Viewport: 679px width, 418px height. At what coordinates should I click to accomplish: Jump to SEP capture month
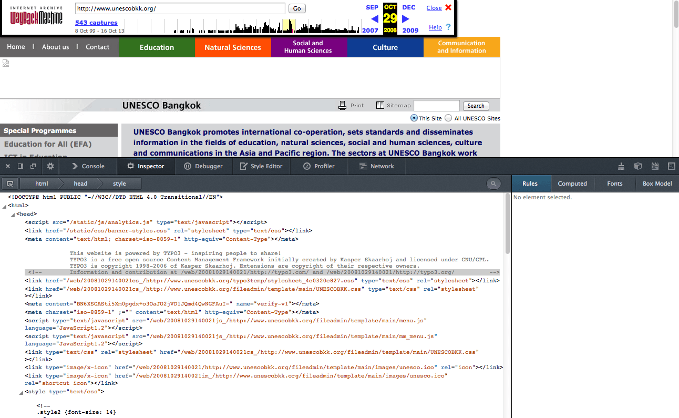(372, 7)
